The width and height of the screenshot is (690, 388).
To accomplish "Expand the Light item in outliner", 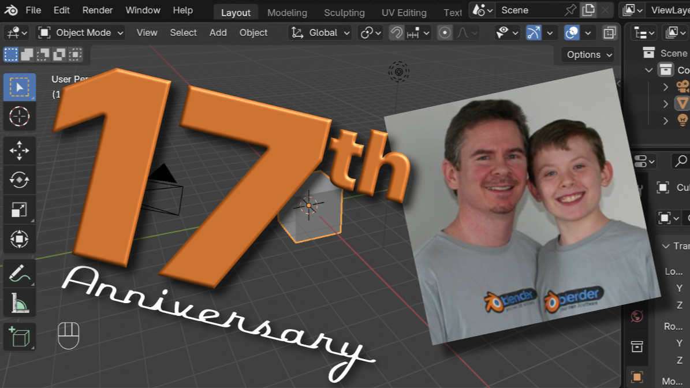I will coord(665,121).
